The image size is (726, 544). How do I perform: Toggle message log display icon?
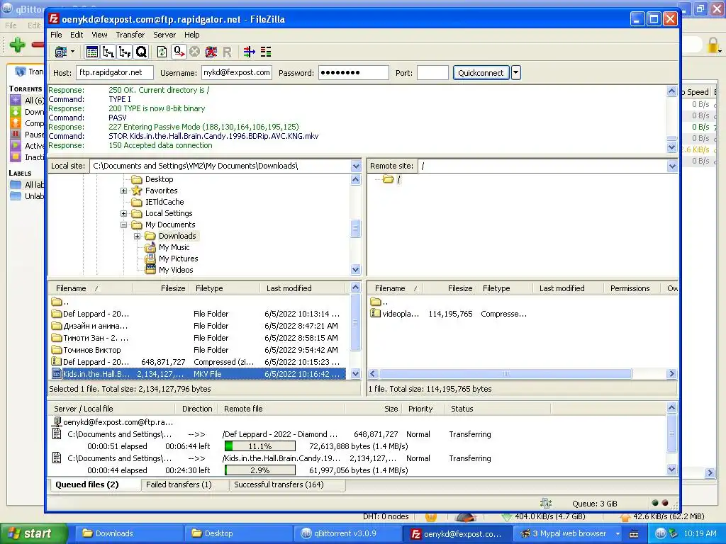[x=92, y=52]
